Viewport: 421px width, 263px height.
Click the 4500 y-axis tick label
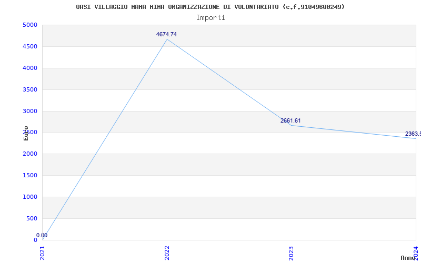[30, 46]
